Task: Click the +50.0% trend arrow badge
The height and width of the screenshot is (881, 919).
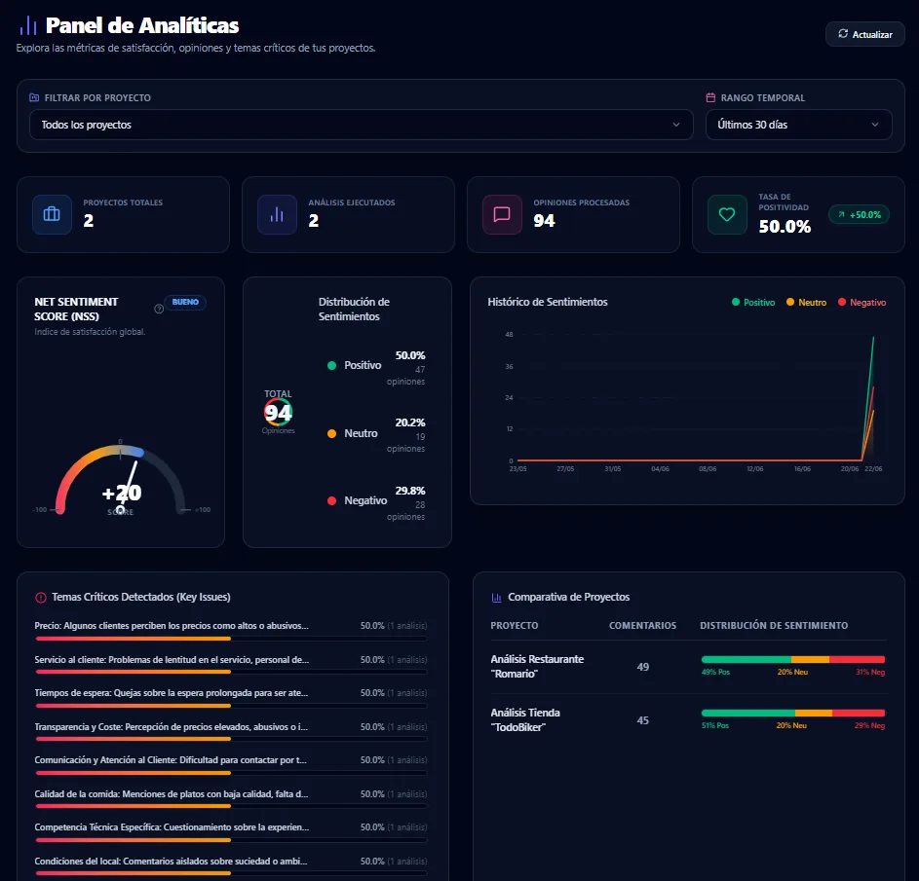Action: coord(859,214)
